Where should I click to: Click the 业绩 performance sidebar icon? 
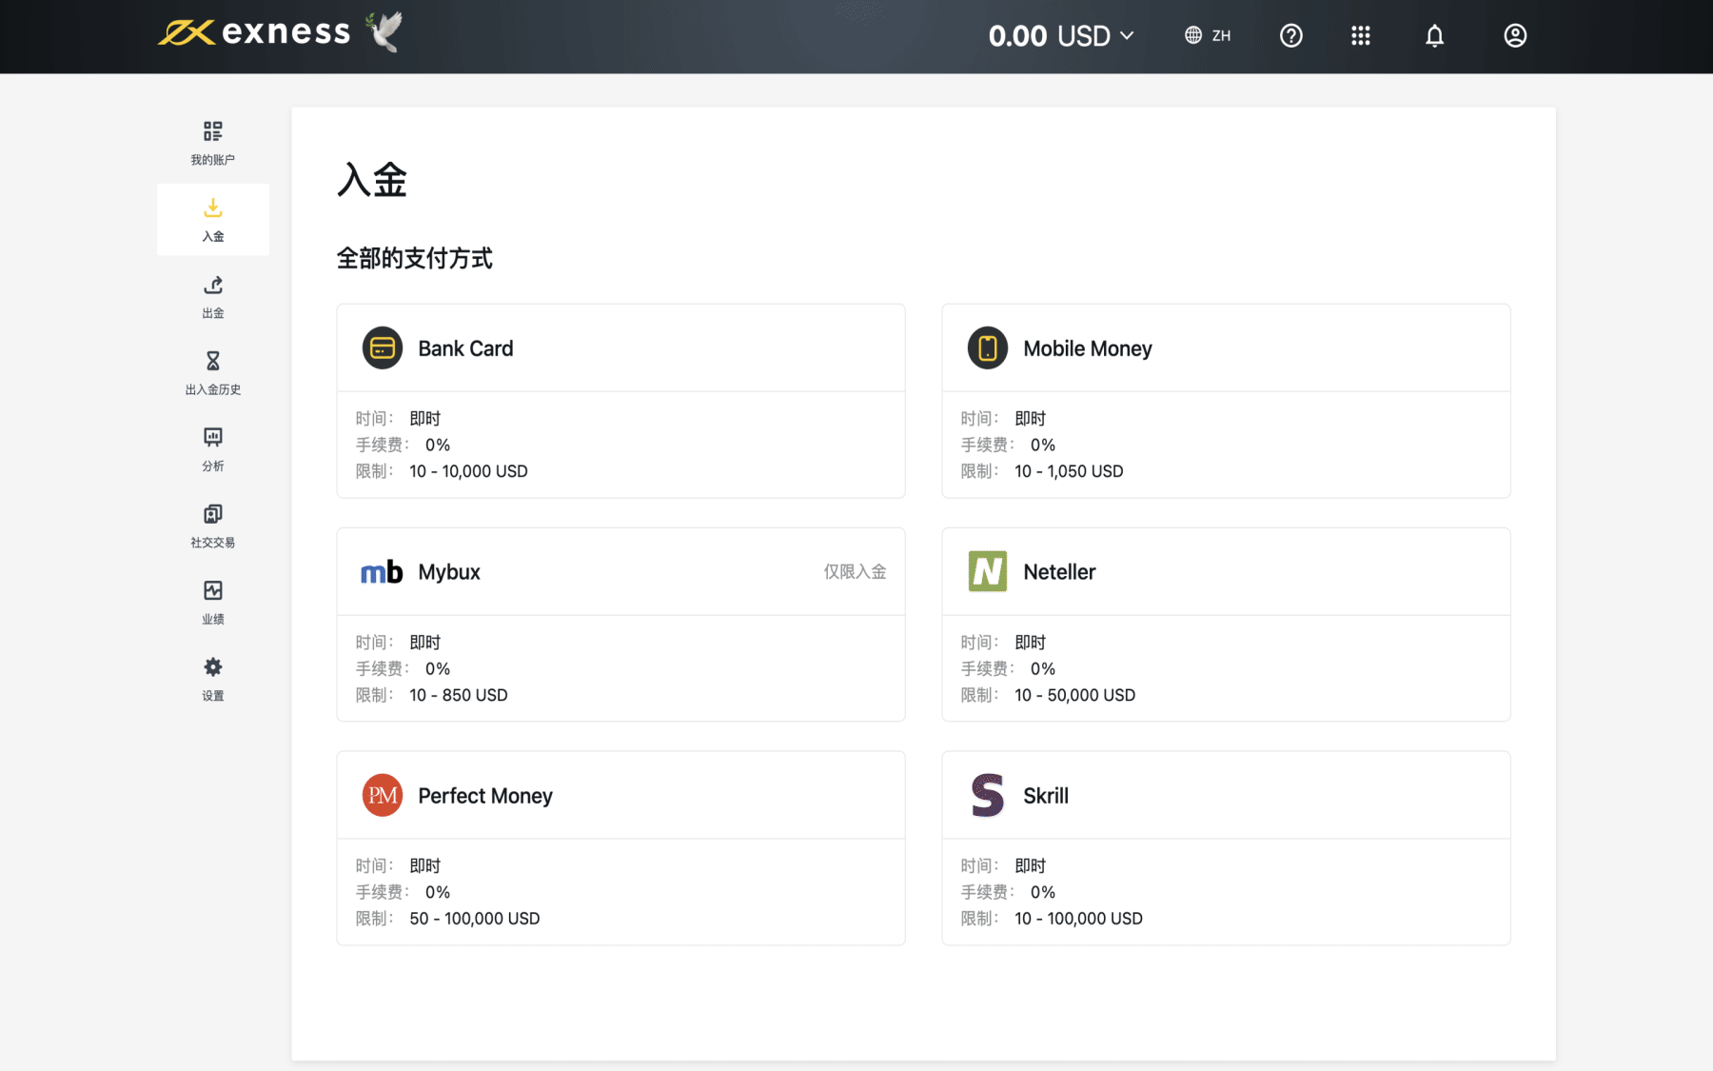213,590
